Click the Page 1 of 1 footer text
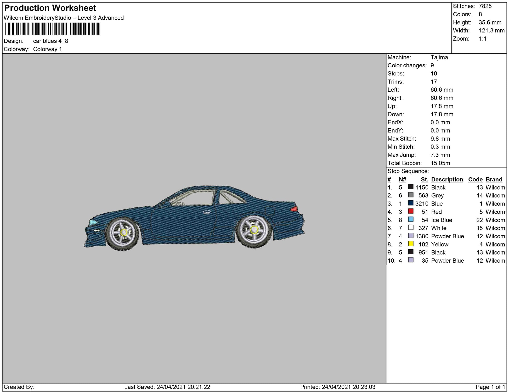The height and width of the screenshot is (392, 509). pyautogui.click(x=490, y=387)
